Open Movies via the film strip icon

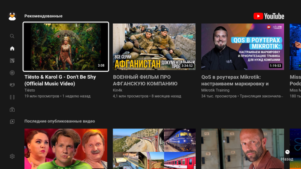tap(12, 97)
